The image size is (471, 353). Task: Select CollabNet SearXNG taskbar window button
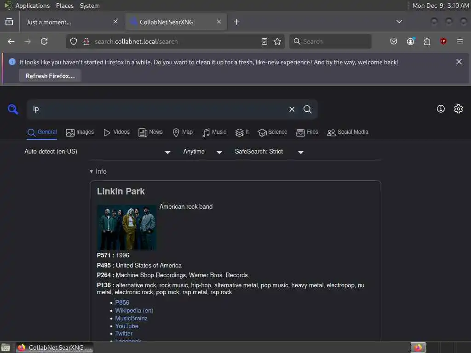click(55, 347)
